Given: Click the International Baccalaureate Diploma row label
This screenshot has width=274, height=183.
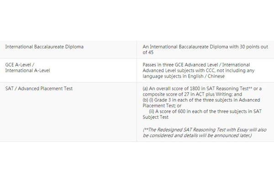Looking at the screenshot, I should coord(44,46).
